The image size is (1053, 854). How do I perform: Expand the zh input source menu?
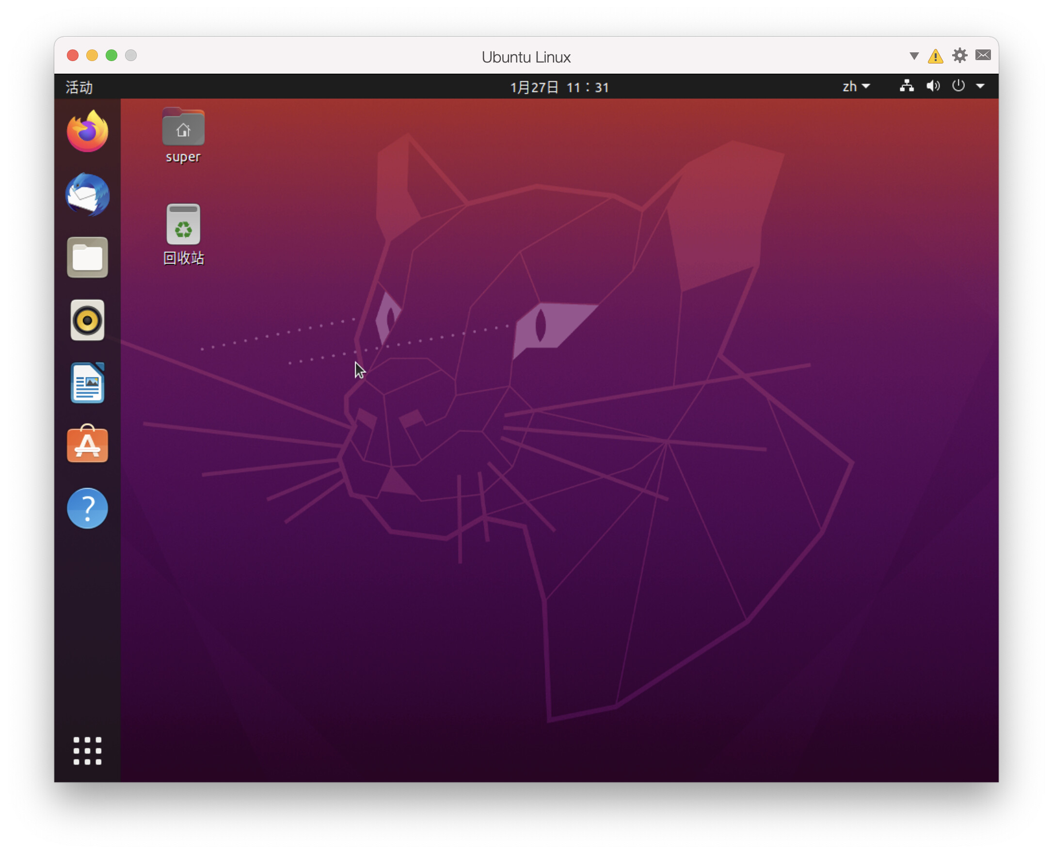(857, 87)
